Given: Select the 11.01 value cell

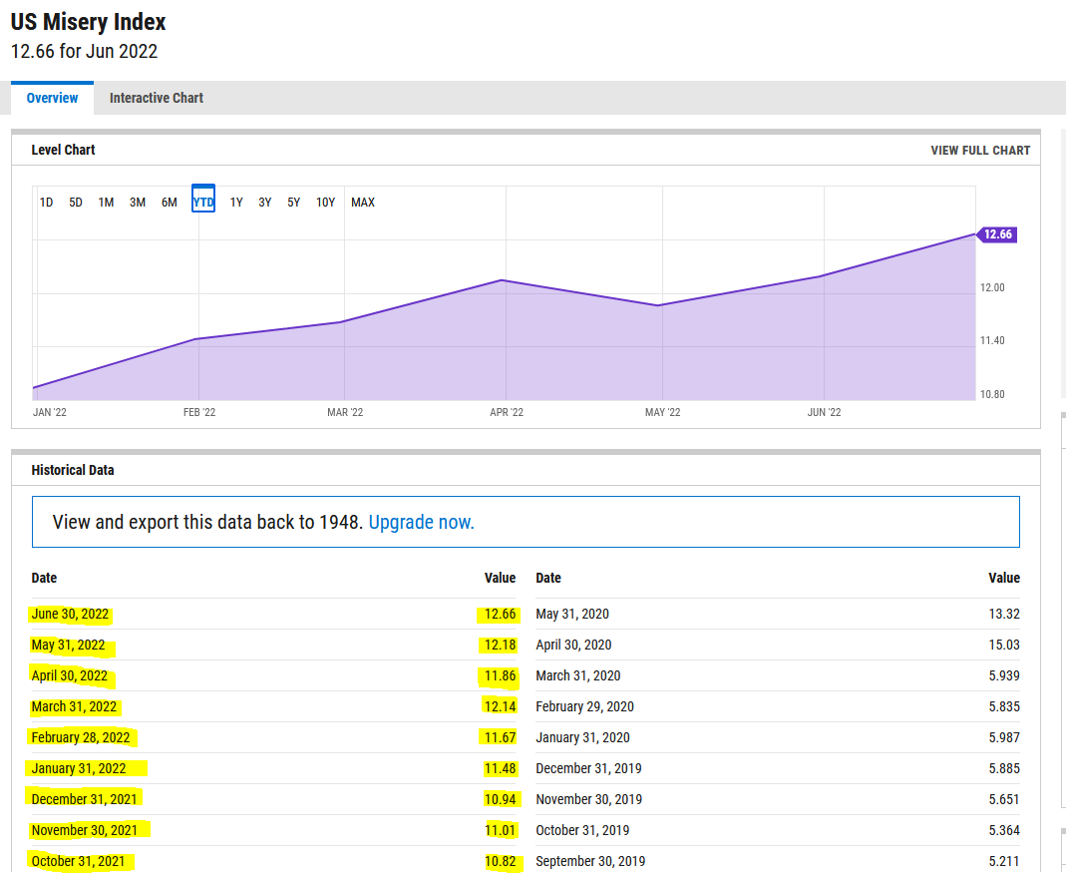Looking at the screenshot, I should pos(500,830).
